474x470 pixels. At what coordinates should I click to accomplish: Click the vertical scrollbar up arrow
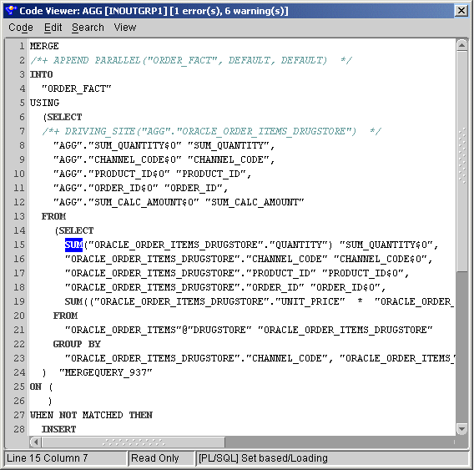[461, 46]
